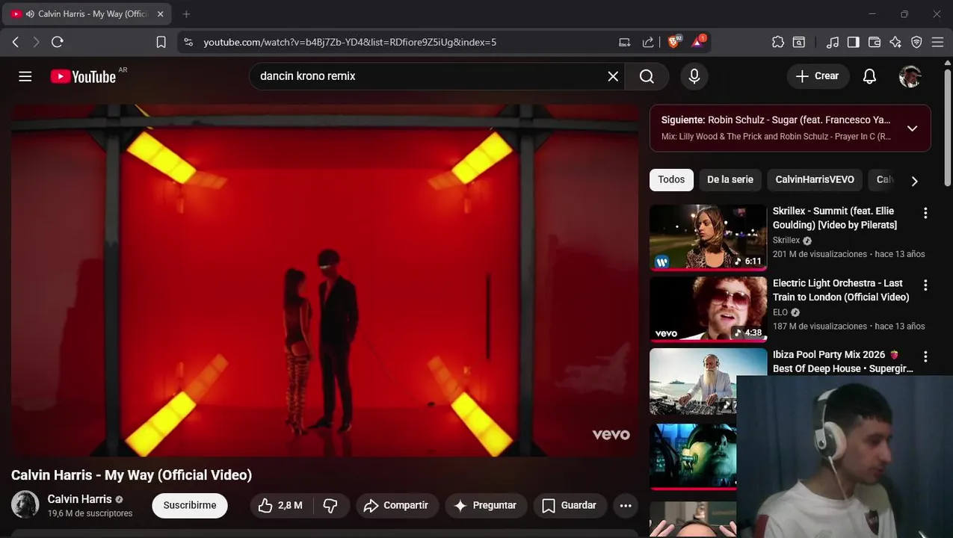This screenshot has height=538, width=953.
Task: Go back in browser history
Action: [16, 43]
